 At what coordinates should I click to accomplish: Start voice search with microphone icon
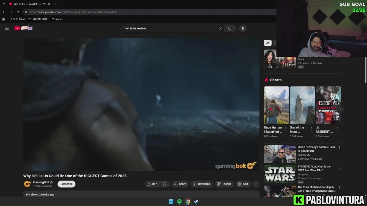pyautogui.click(x=243, y=28)
